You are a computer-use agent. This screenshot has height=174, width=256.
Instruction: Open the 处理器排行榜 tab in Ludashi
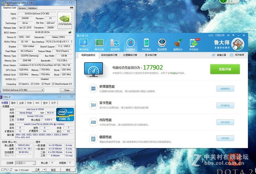click(x=130, y=55)
